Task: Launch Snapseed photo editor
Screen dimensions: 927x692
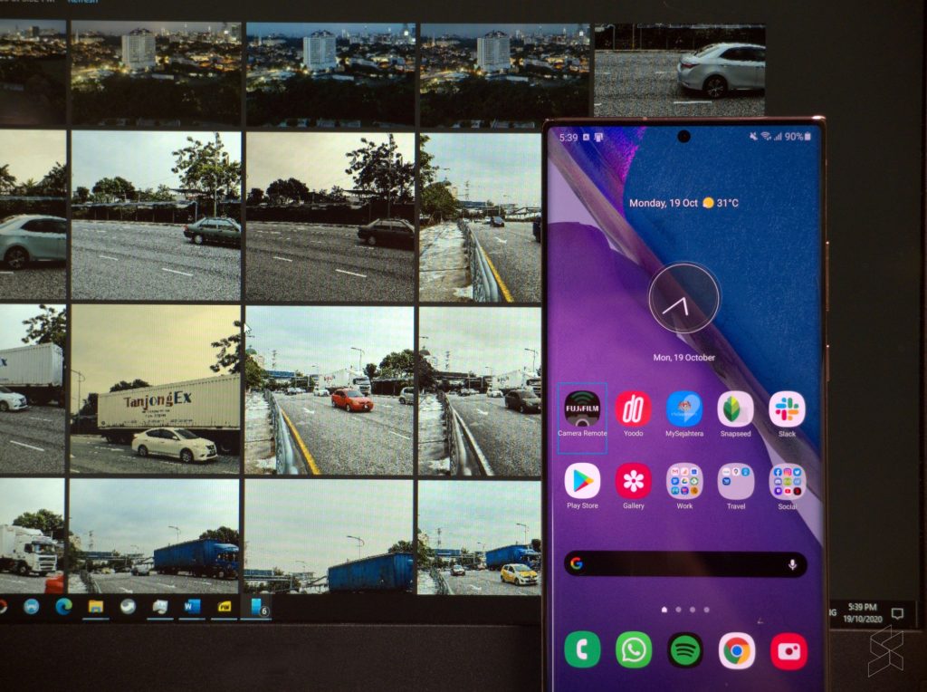Action: (x=735, y=408)
